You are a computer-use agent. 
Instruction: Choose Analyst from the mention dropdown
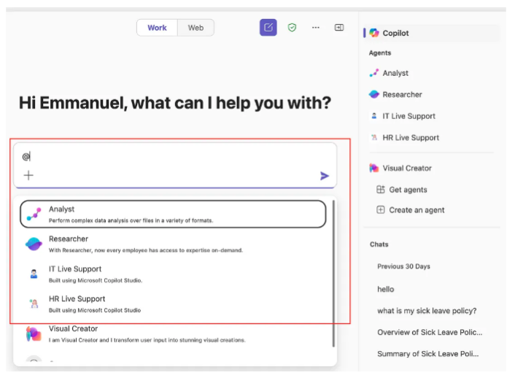[172, 214]
